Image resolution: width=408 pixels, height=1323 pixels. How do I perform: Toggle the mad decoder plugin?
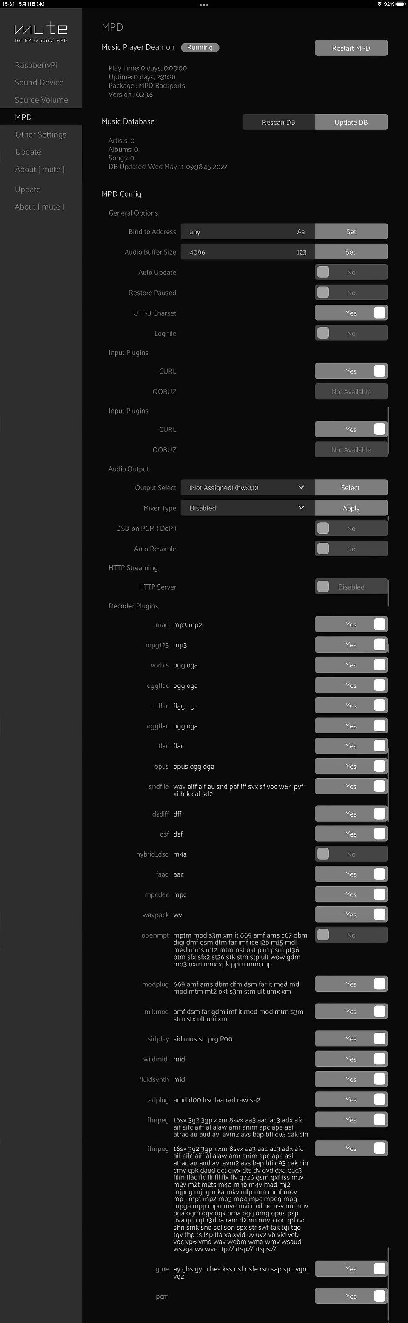coord(351,624)
